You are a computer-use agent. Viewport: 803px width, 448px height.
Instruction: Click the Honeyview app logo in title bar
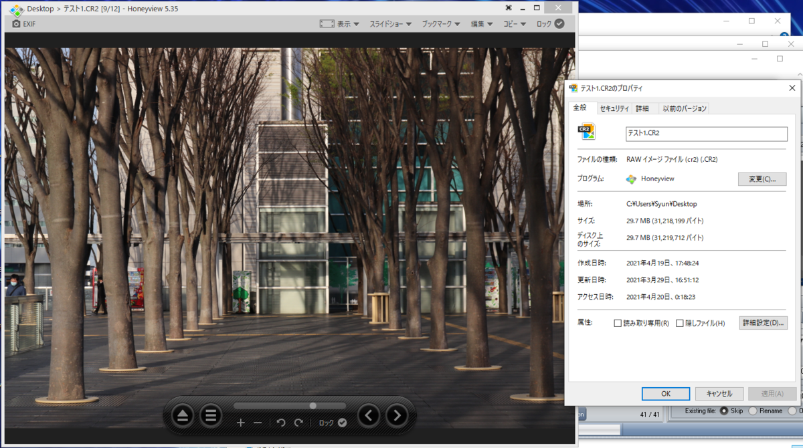tap(17, 9)
